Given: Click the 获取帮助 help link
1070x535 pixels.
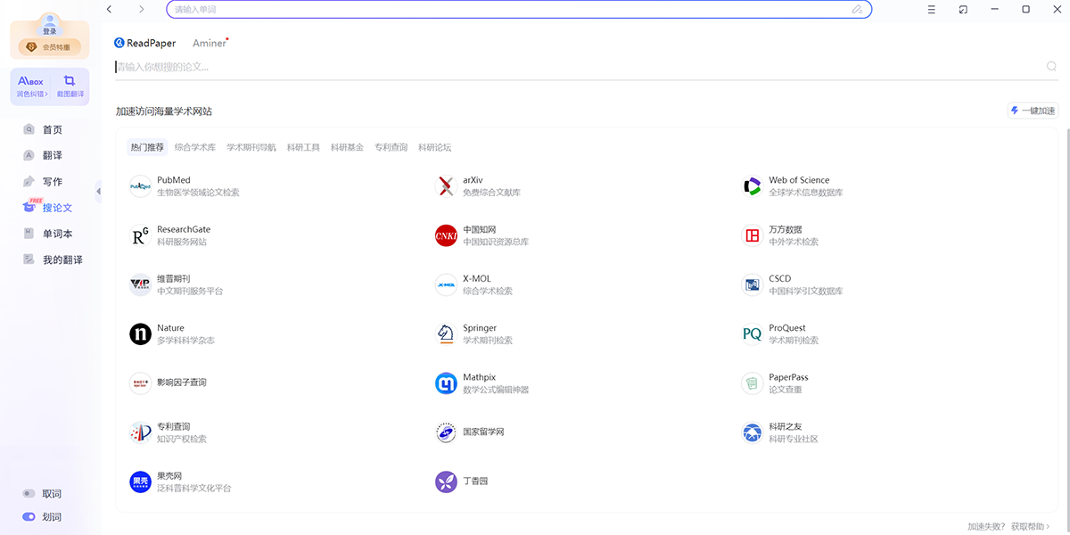Looking at the screenshot, I should pyautogui.click(x=1030, y=527).
